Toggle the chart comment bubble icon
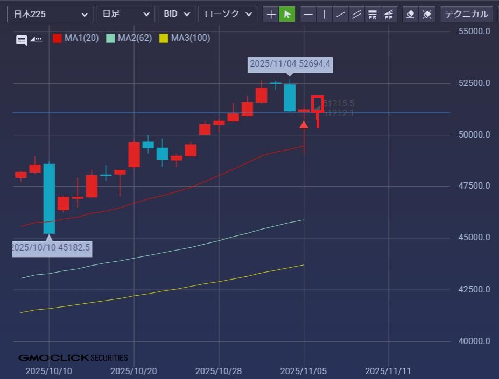Screen dimensions: 499x379 22,40
